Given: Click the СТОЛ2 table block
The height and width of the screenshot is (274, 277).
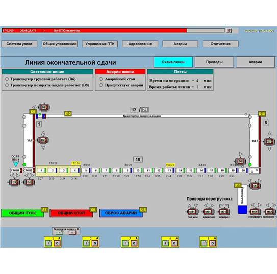Looking at the screenshot, I should click(x=29, y=170).
